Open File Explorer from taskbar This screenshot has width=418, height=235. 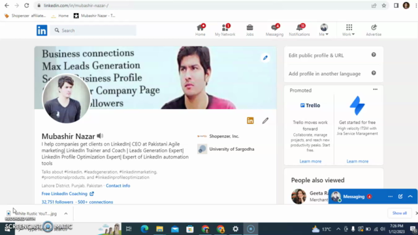tap(159, 229)
